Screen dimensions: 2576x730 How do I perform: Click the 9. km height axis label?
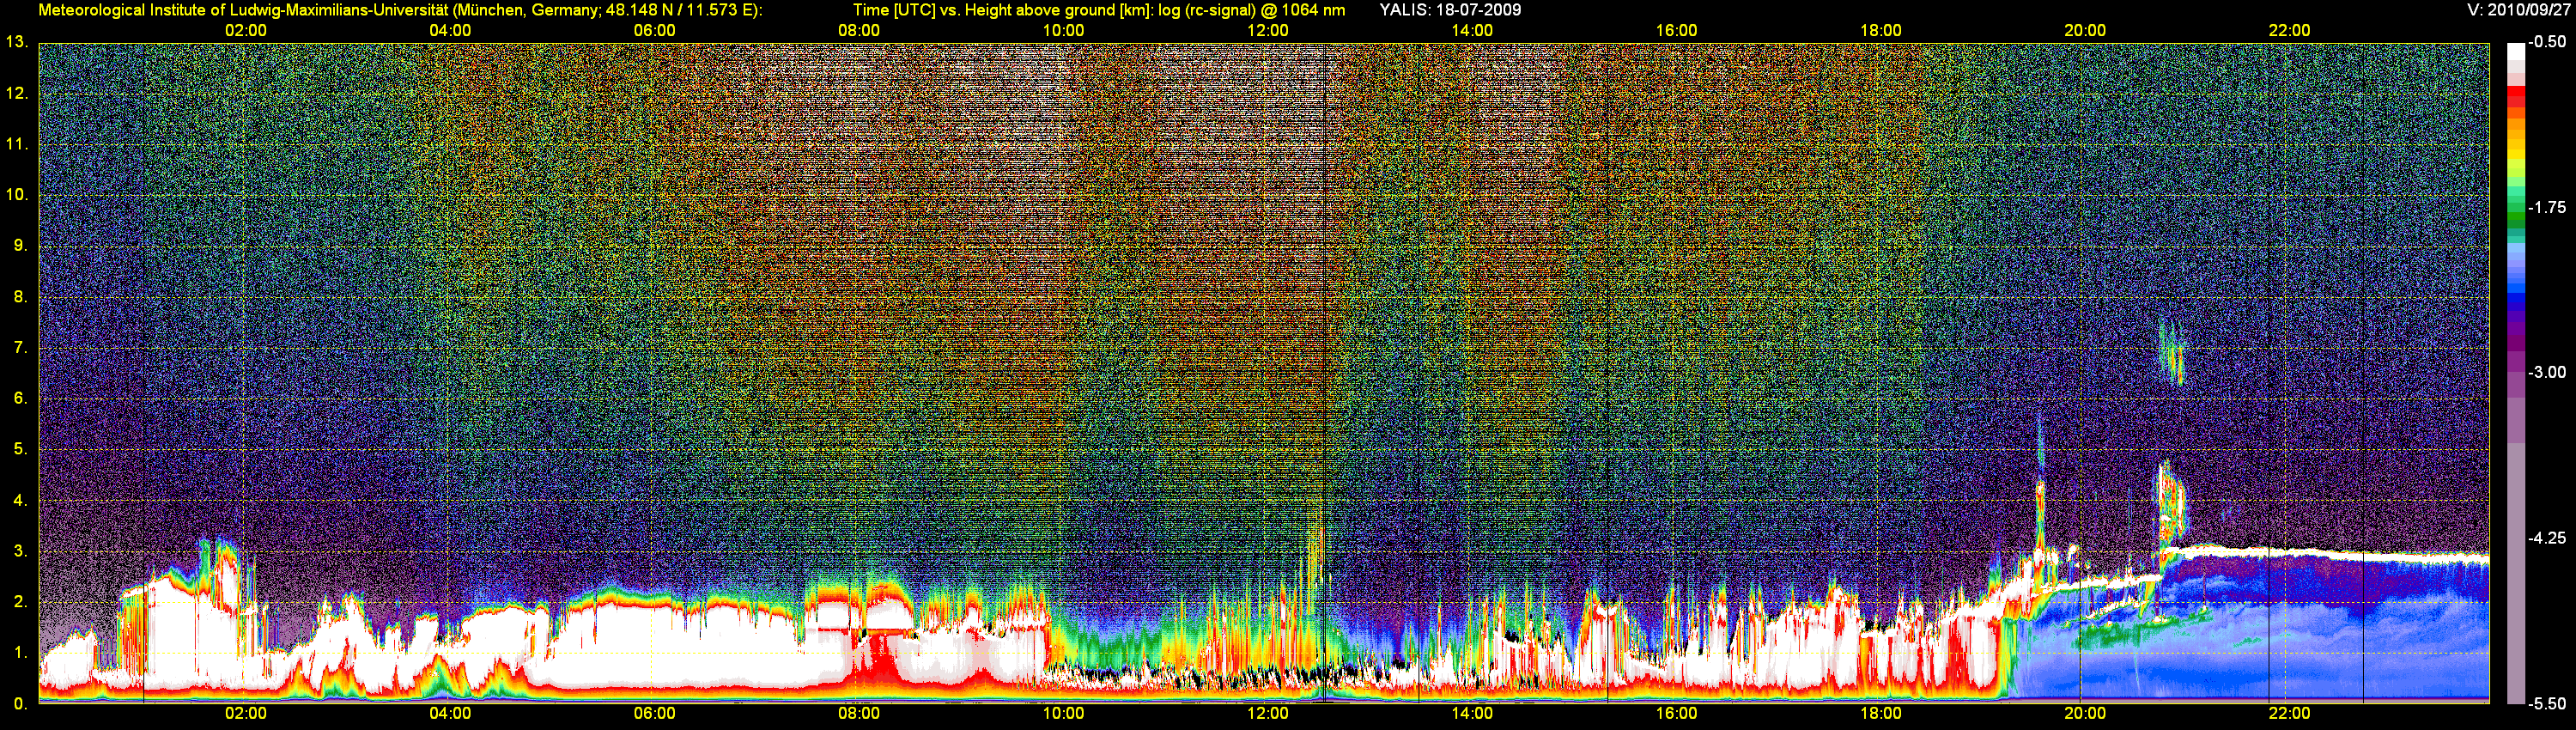pyautogui.click(x=20, y=246)
